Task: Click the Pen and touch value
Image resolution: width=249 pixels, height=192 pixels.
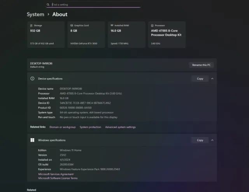Action: [89, 117]
